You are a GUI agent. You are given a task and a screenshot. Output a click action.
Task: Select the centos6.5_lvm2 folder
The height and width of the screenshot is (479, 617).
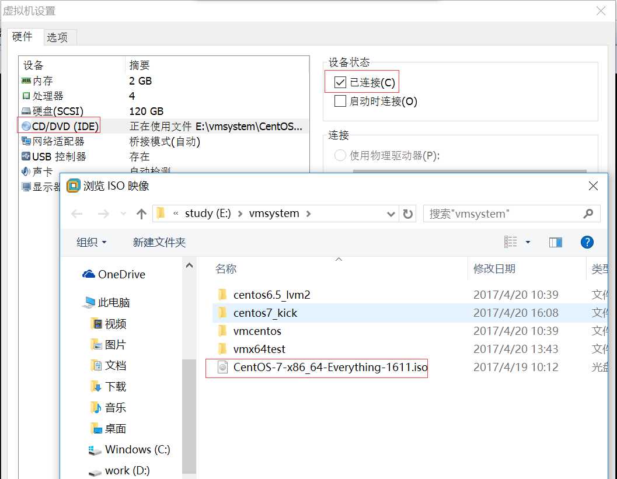tap(271, 295)
